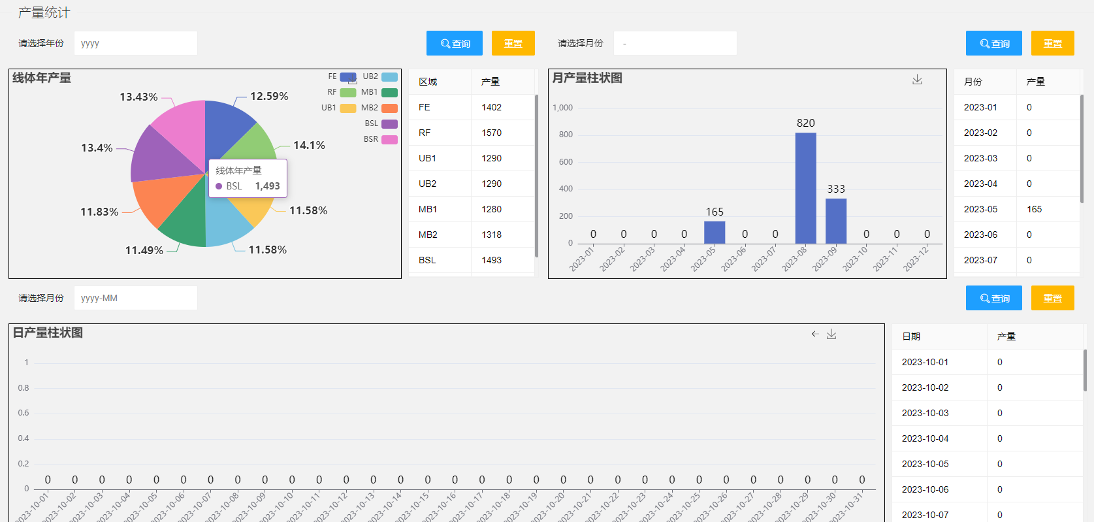1094x522 pixels.
Task: Select the BSL row in area table
Action: point(472,260)
